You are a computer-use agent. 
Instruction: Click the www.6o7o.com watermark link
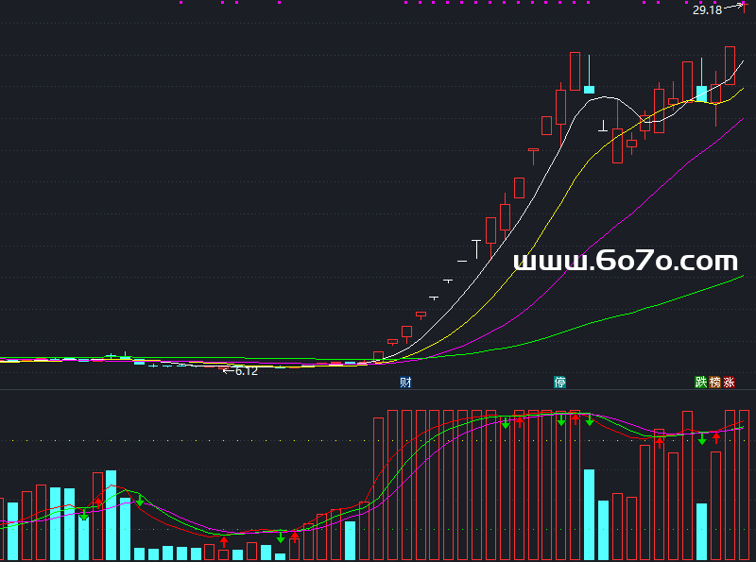(x=626, y=262)
